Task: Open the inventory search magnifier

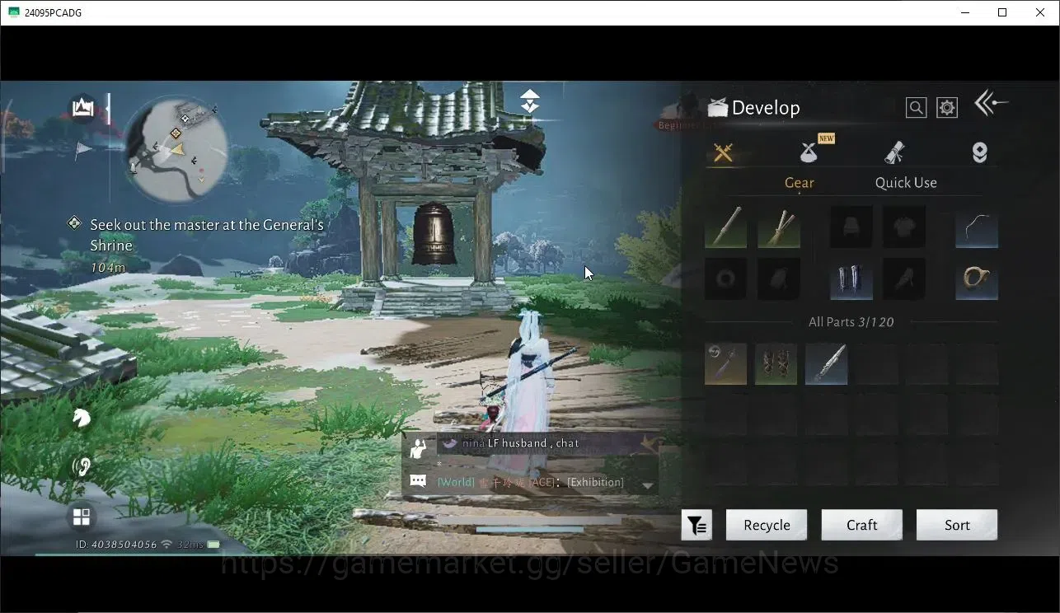Action: (916, 108)
